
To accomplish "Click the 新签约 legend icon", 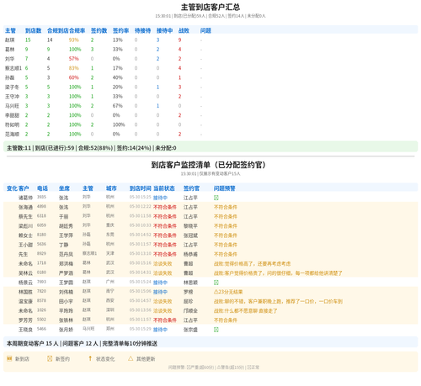I will tap(50, 358).
